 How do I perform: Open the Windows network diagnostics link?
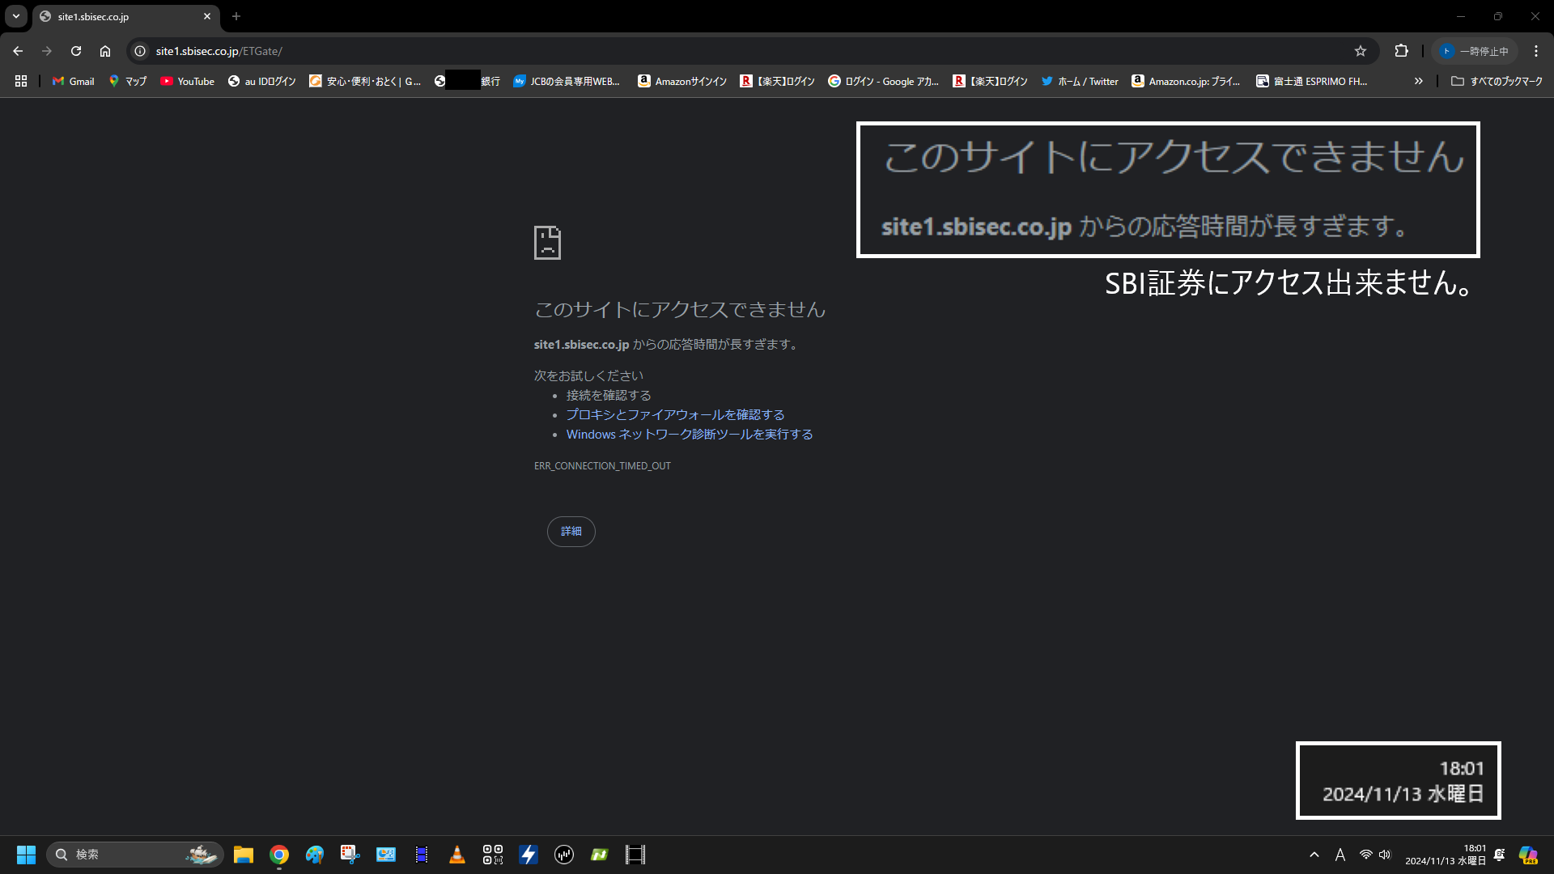689,435
